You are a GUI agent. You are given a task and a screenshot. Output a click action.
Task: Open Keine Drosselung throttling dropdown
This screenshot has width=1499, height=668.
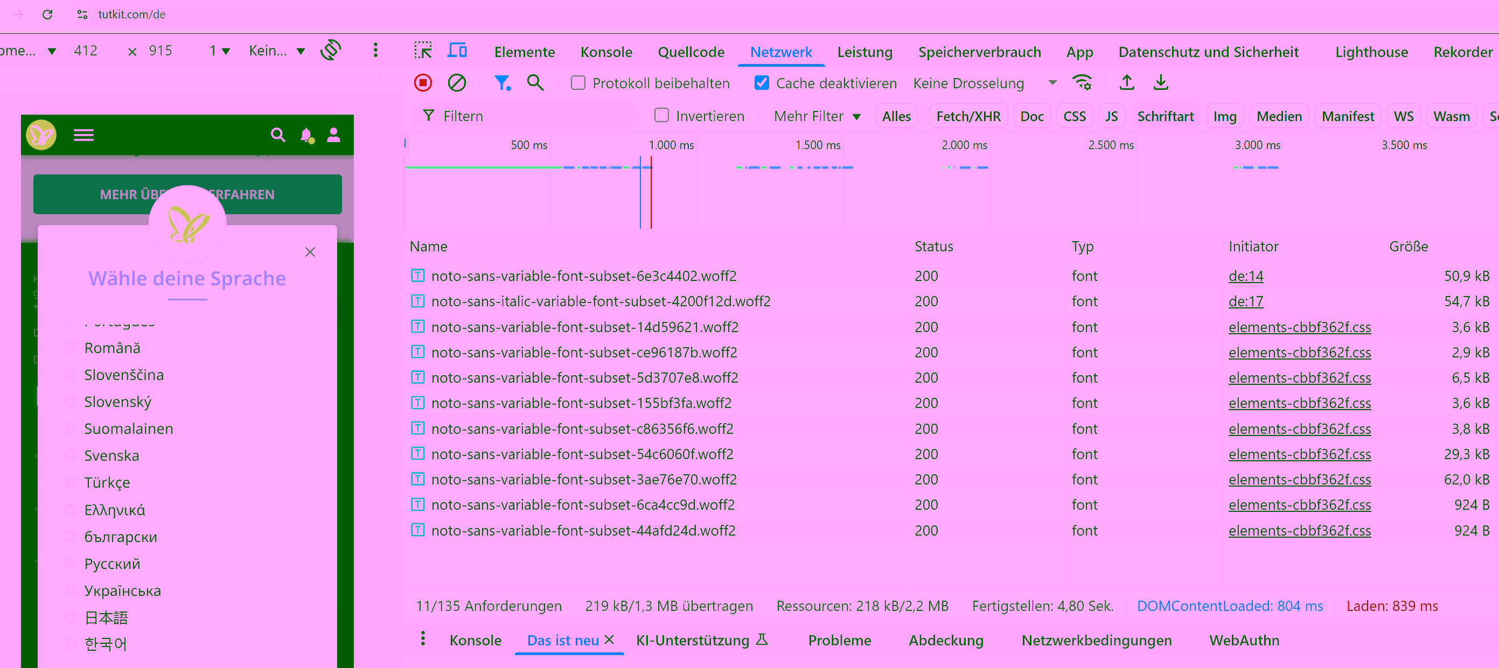tap(984, 82)
